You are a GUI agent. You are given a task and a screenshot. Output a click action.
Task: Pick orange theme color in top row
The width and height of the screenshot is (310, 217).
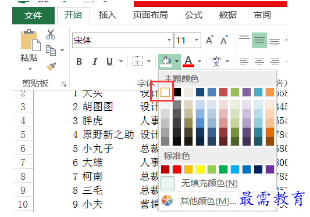[x=270, y=92]
